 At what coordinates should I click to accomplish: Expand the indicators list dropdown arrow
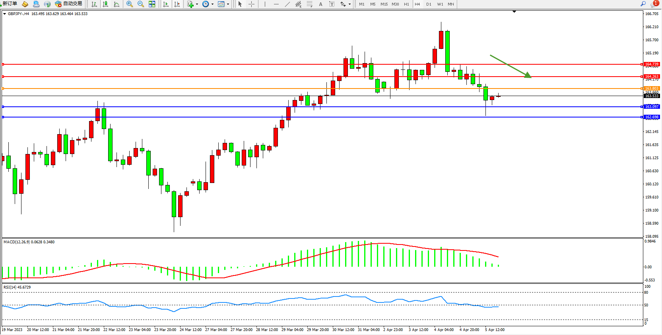point(197,4)
